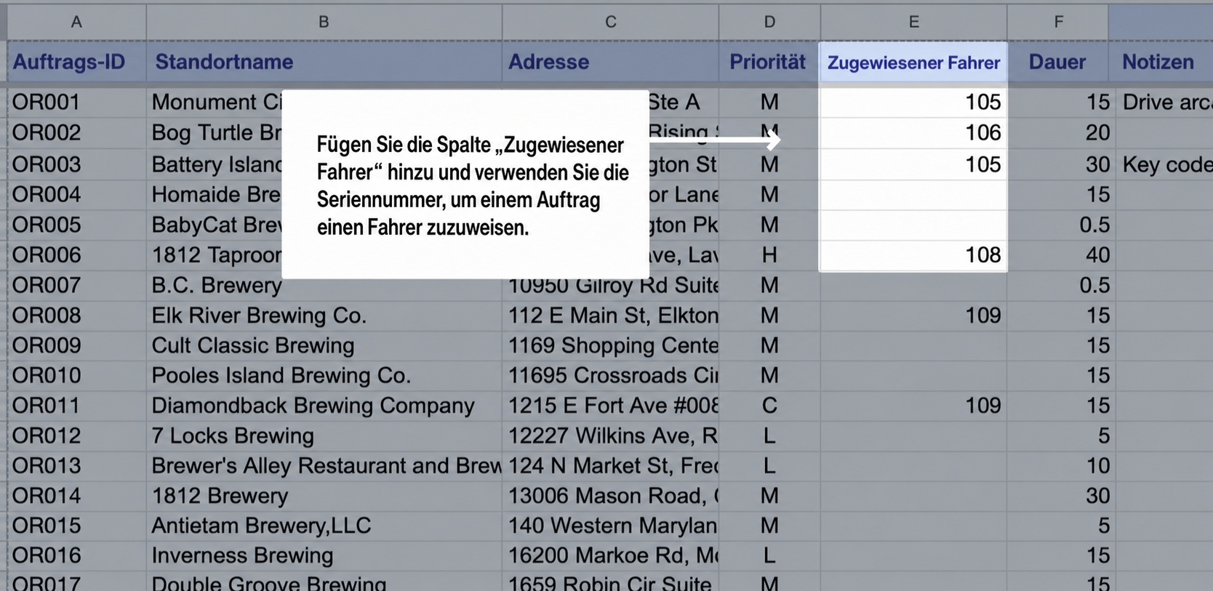
Task: Select column F header
Action: 1058,22
